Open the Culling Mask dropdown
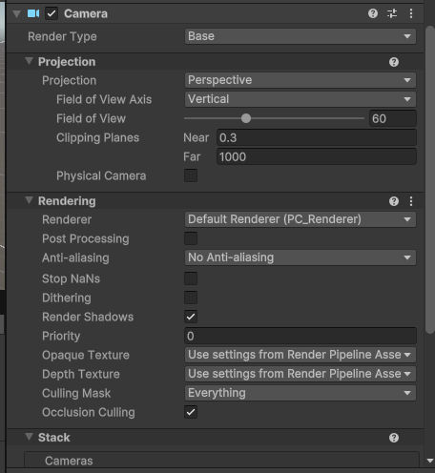Viewport: 435px width, 473px height. point(300,393)
